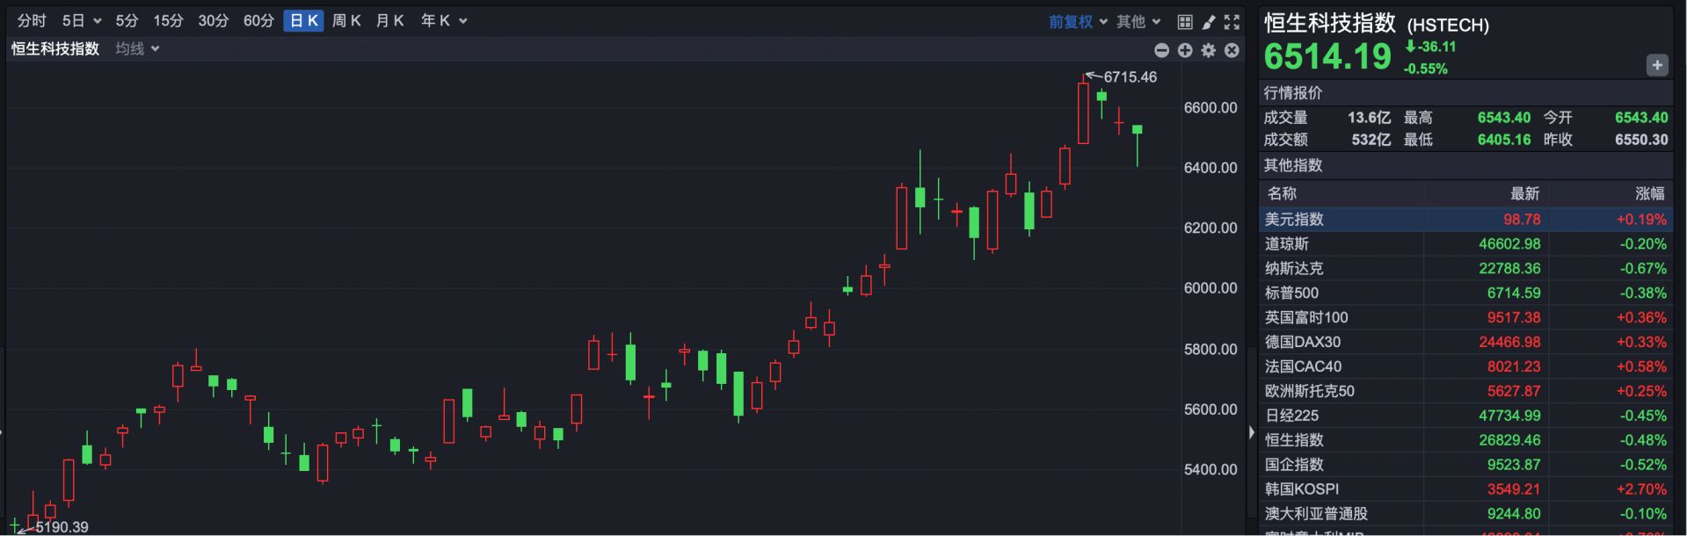Expand the 均线 moving average dropdown
Screen dimensions: 1687x536
pyautogui.click(x=137, y=49)
